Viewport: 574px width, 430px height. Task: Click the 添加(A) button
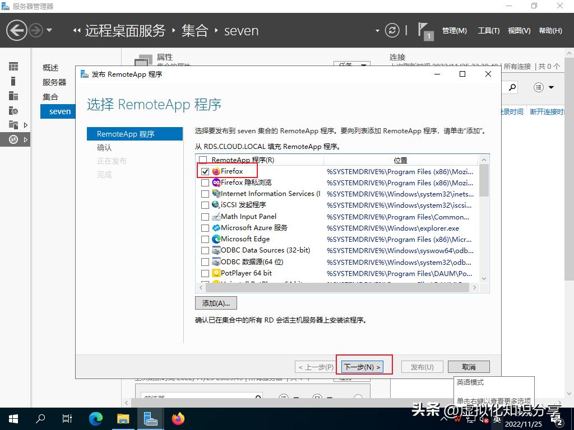point(215,302)
